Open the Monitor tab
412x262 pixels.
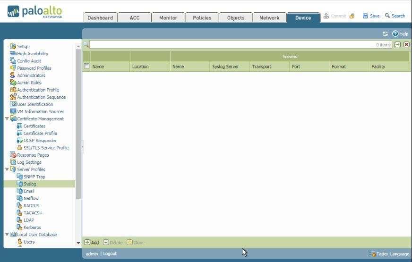pyautogui.click(x=168, y=17)
